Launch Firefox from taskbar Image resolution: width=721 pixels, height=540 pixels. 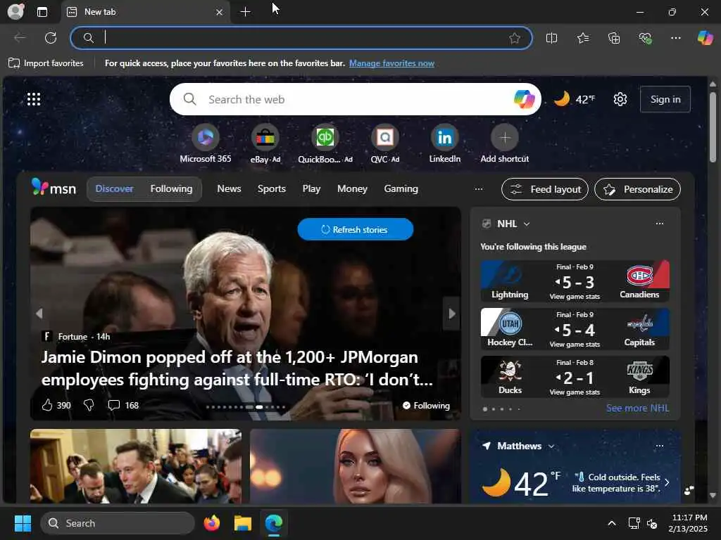(211, 523)
